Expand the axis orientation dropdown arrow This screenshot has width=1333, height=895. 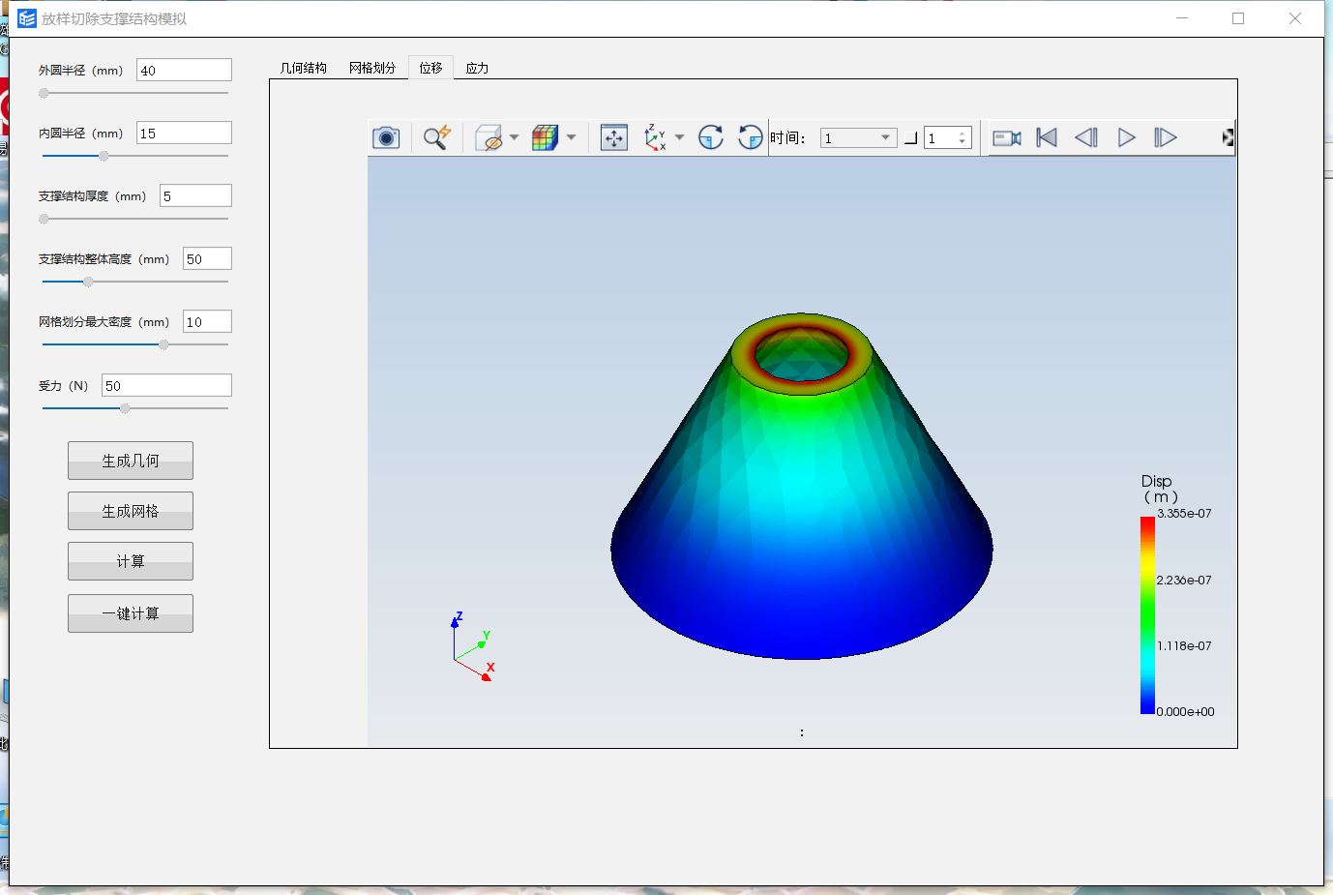click(680, 137)
